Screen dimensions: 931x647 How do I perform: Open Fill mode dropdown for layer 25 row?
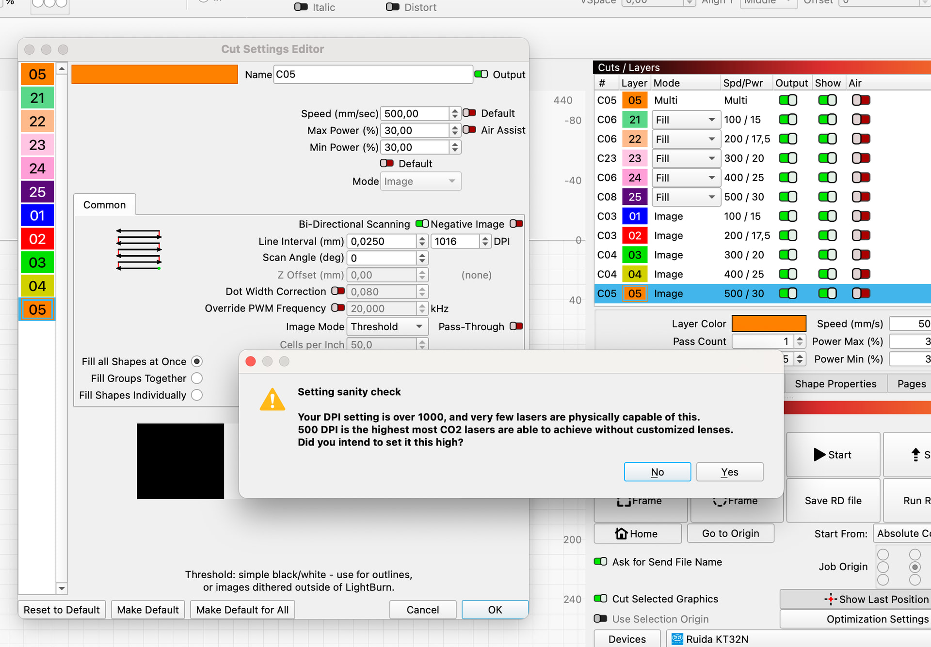tap(686, 197)
